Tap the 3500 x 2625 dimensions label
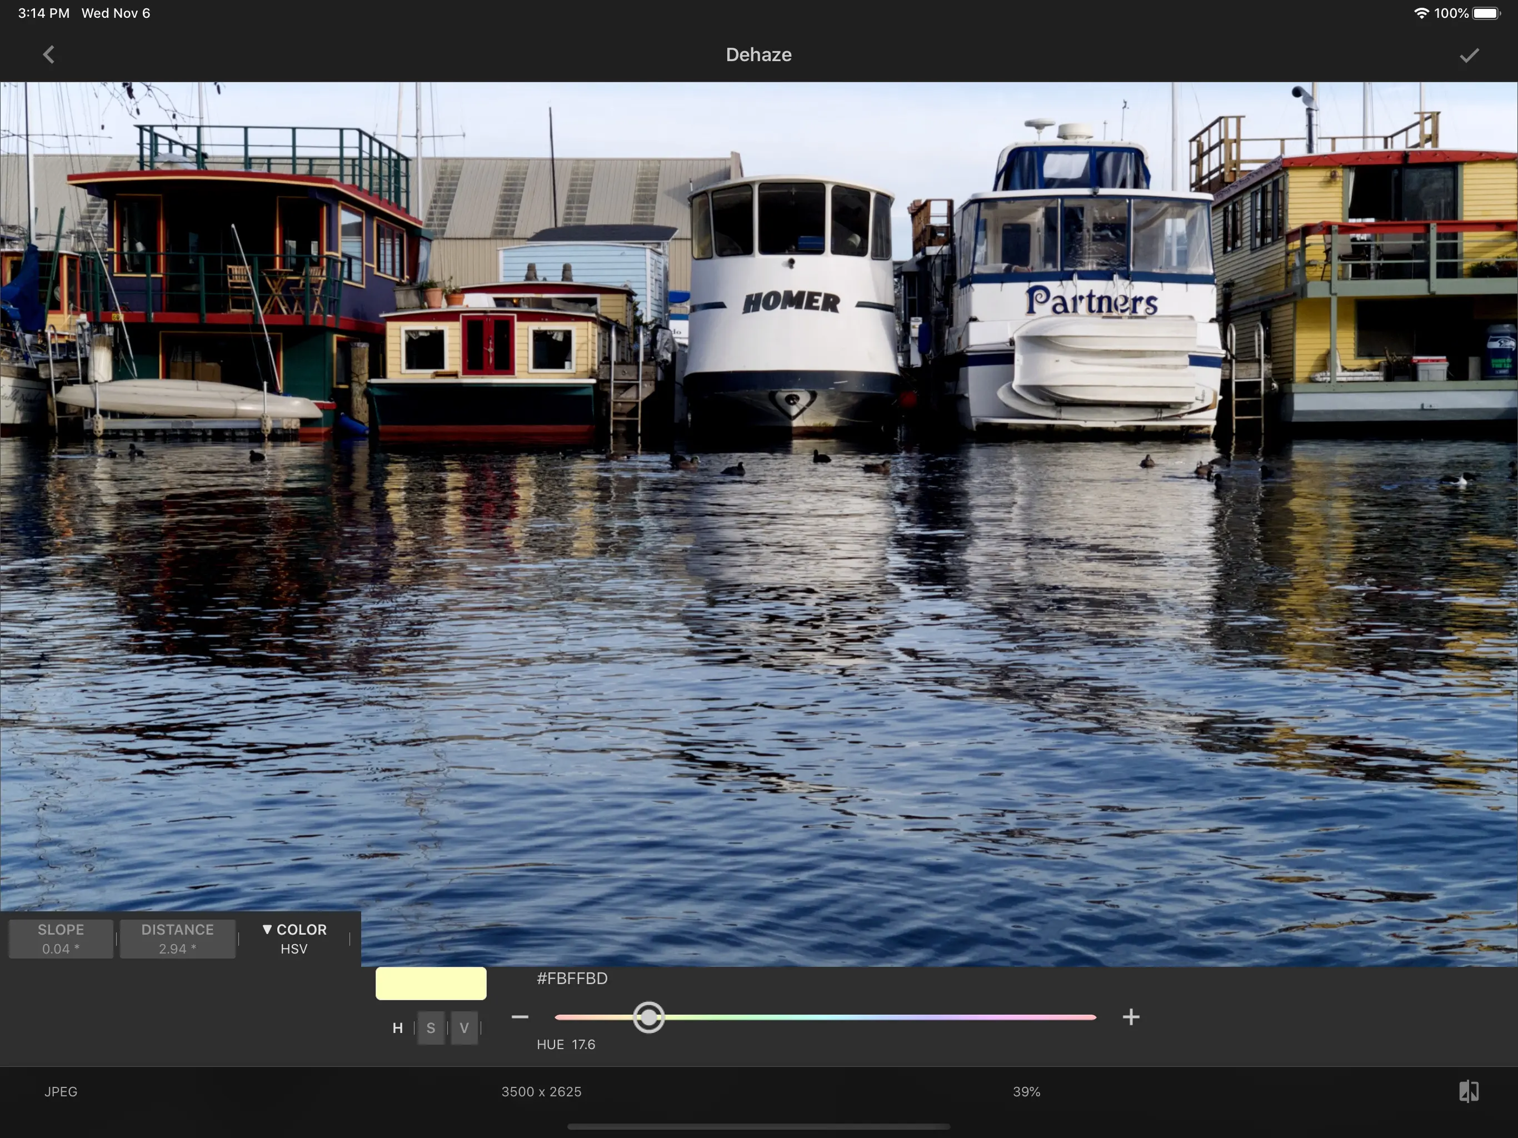The height and width of the screenshot is (1138, 1518). [x=541, y=1091]
